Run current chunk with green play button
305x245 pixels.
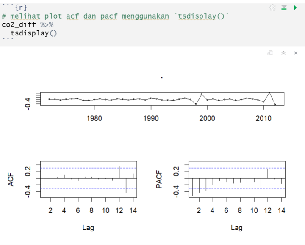point(295,8)
